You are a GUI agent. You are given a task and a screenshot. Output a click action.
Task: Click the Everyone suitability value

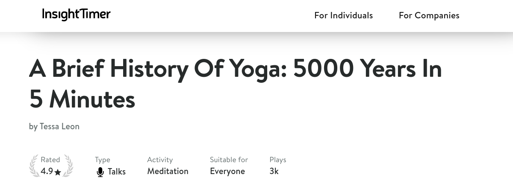[227, 171]
